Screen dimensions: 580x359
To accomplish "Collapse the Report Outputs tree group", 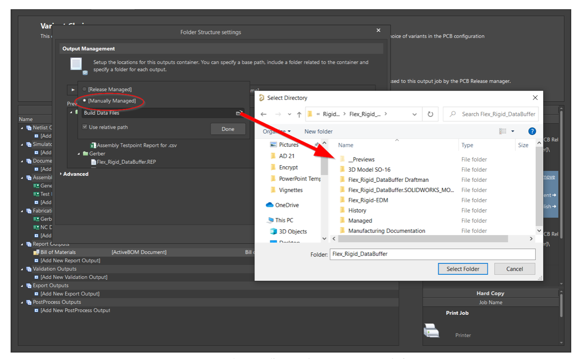I will (x=22, y=244).
